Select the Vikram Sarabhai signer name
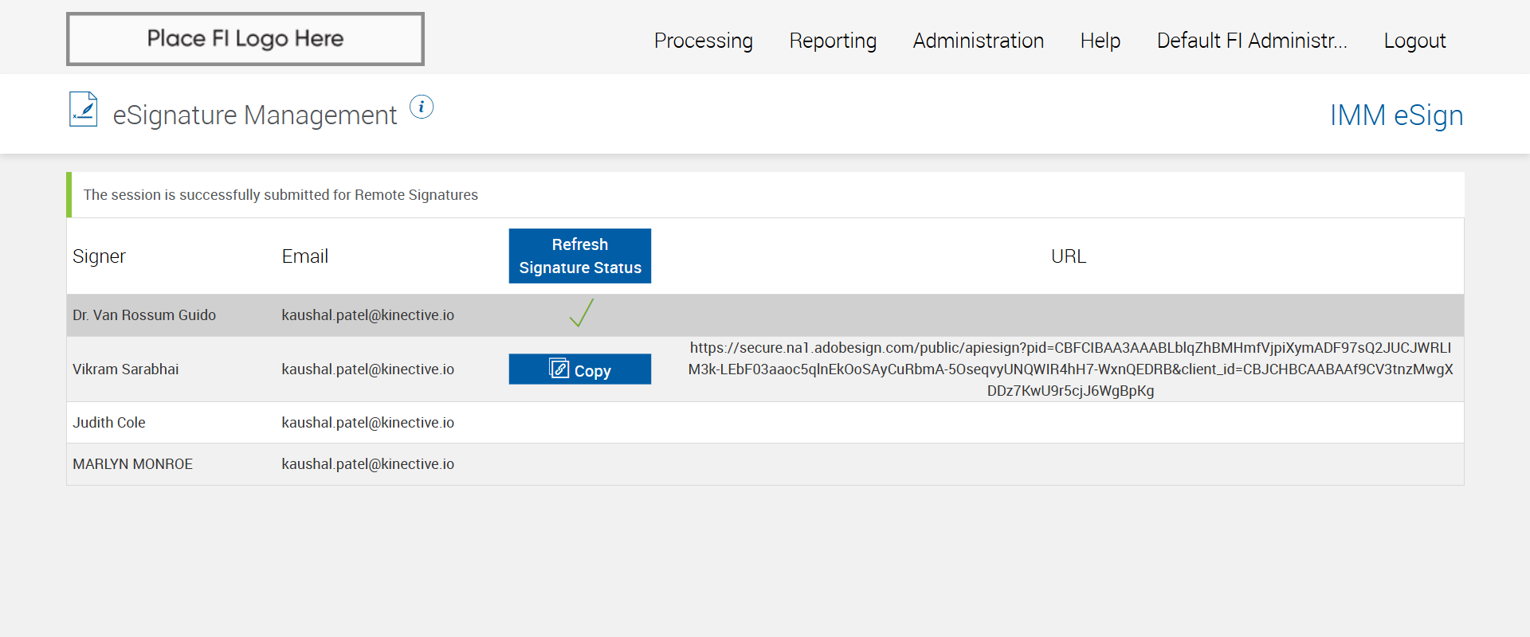This screenshot has height=637, width=1530. coord(126,369)
